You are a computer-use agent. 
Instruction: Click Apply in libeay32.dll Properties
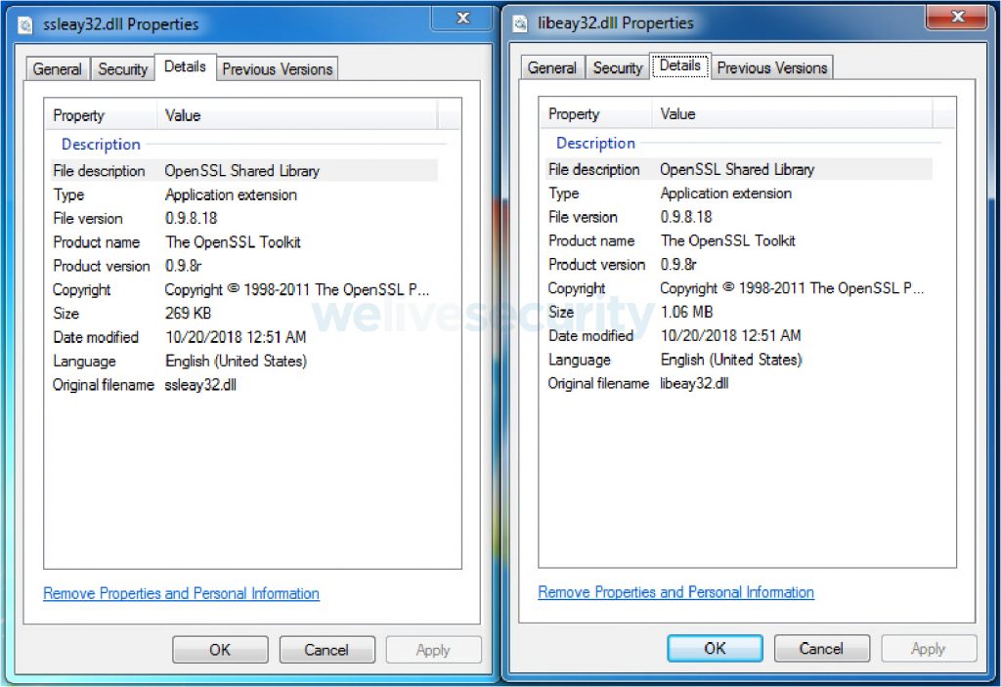tap(929, 649)
